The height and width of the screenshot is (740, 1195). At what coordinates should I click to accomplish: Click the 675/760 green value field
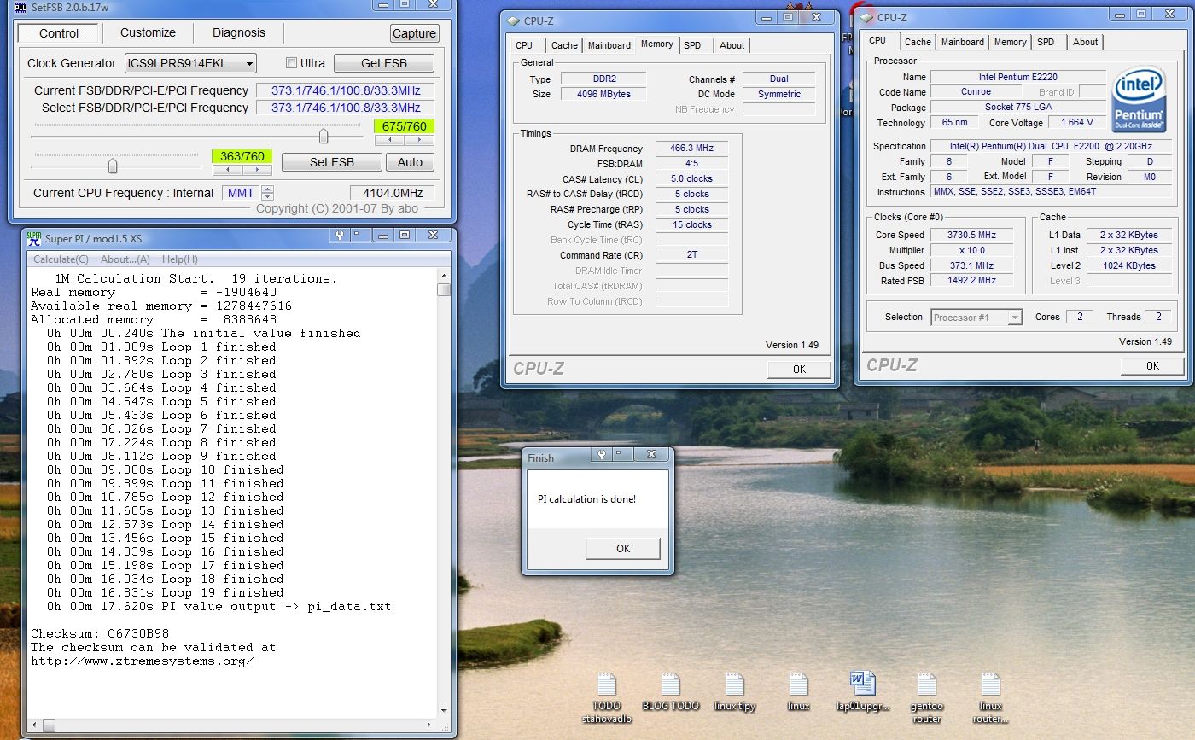(404, 126)
